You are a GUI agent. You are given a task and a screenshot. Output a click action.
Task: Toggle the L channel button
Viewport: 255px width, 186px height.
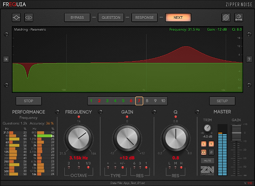click(x=204, y=144)
